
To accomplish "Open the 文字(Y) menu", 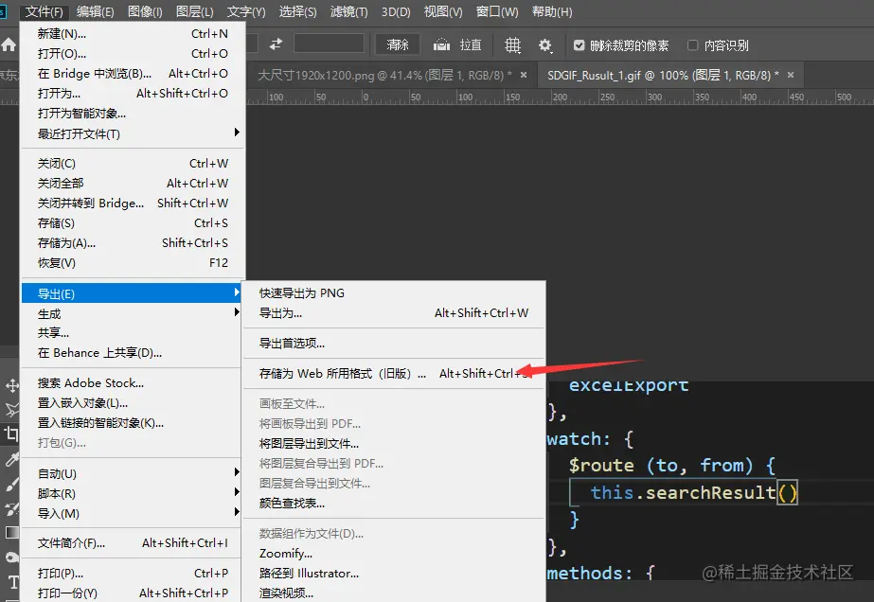I will coord(246,11).
